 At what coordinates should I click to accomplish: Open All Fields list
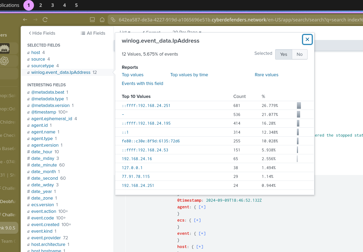[x=93, y=33]
